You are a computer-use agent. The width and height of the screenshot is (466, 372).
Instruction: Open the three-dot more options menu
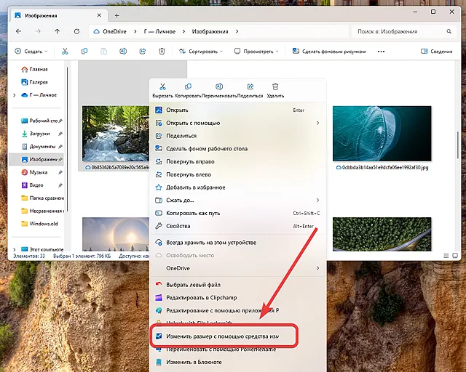click(x=381, y=52)
